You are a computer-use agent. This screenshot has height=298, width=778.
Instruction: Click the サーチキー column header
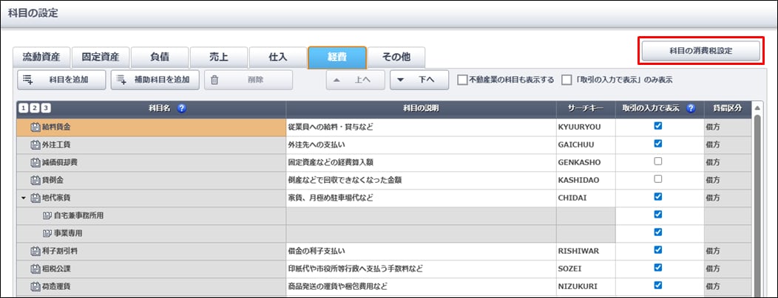586,109
